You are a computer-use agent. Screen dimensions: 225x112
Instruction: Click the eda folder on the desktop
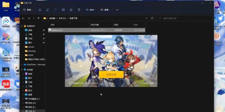(x=6, y=6)
